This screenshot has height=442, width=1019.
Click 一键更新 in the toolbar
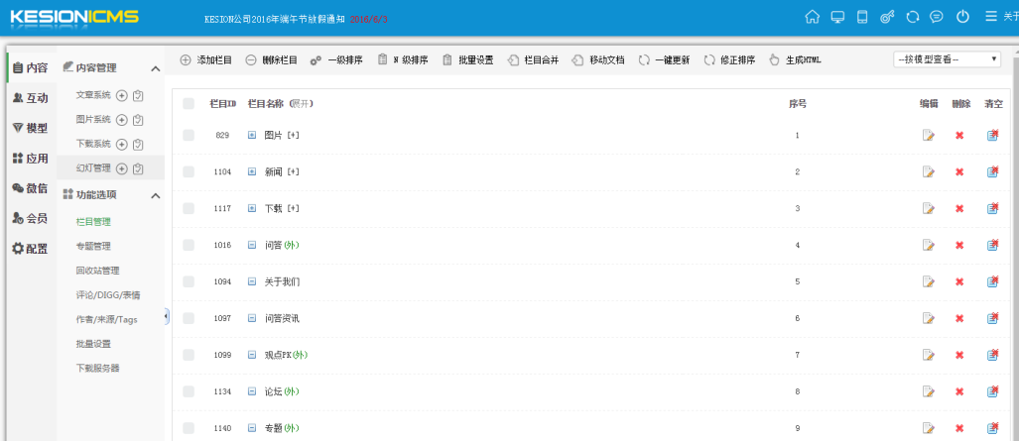[664, 60]
